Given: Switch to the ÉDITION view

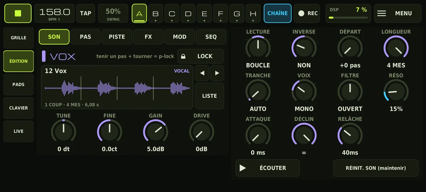Looking at the screenshot, I should pos(18,61).
